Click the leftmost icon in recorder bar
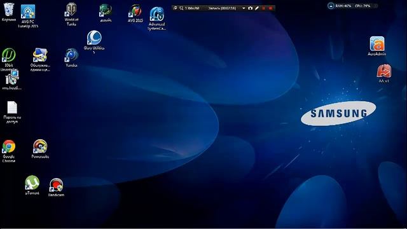407x229 pixels. [x=176, y=8]
